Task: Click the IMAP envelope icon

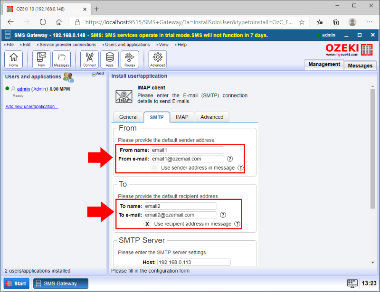Action: (124, 96)
